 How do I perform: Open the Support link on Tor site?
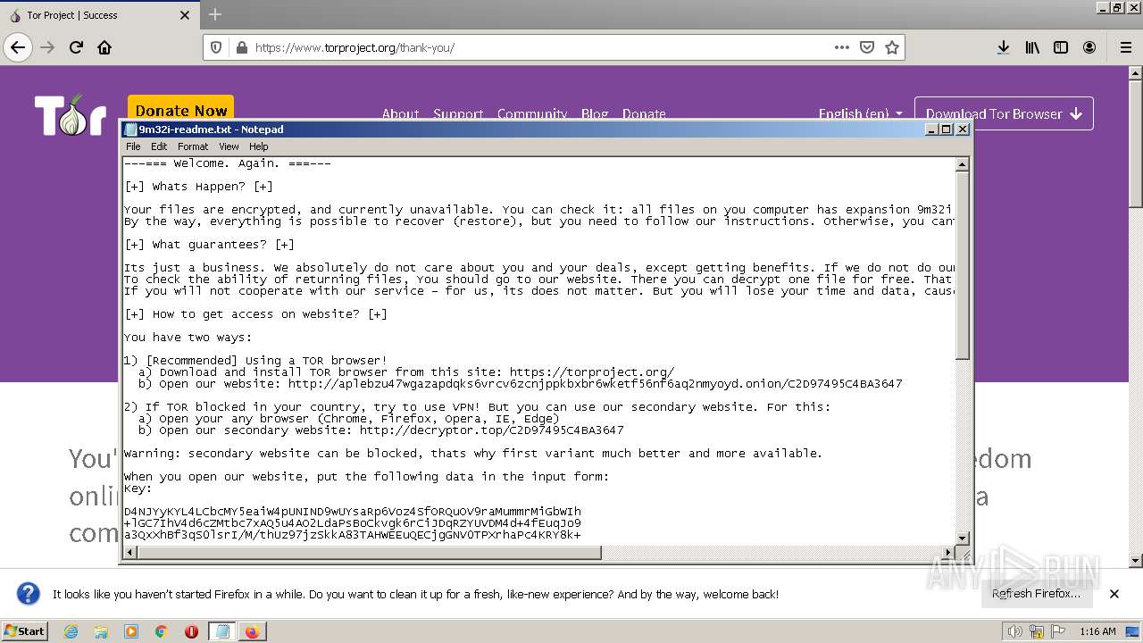[458, 113]
